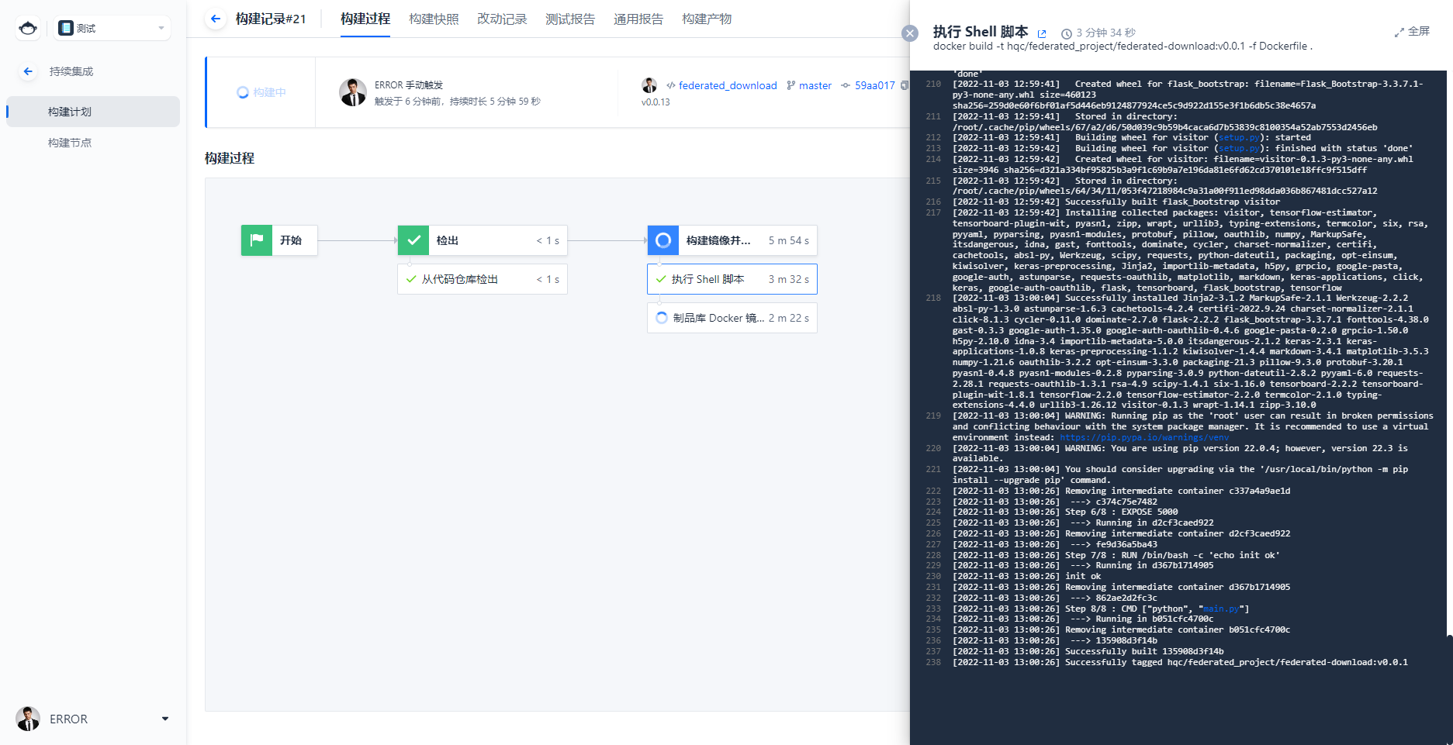Viewport: 1453px width, 745px height.
Task: Open the 执行 Shell 脚本 step
Action: pos(732,279)
